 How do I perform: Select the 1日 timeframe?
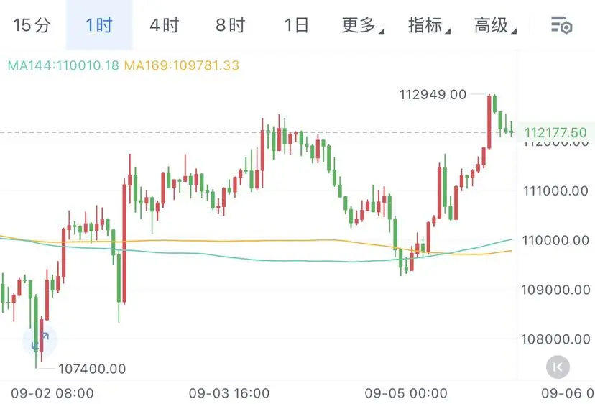point(296,25)
